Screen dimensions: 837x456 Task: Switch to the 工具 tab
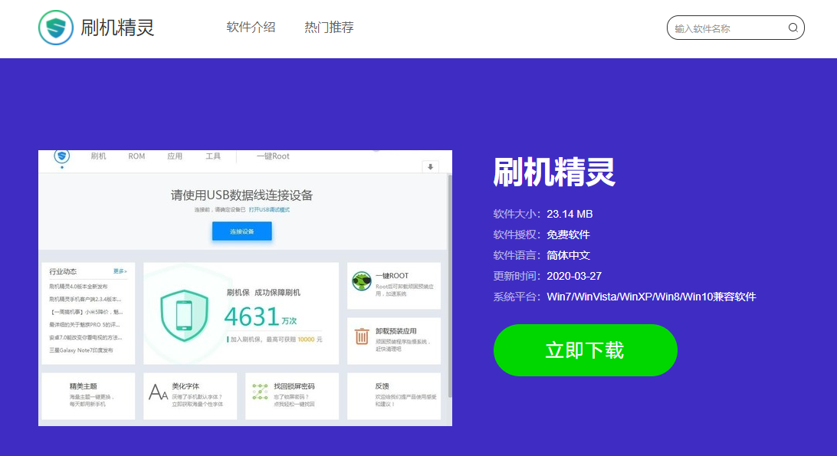coord(212,156)
